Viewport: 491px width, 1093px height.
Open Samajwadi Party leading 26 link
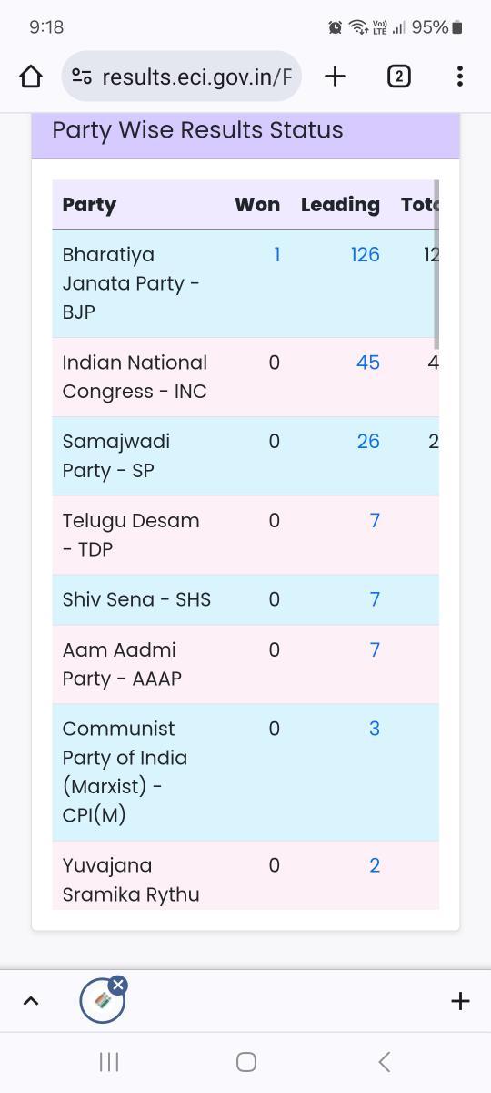tap(368, 441)
